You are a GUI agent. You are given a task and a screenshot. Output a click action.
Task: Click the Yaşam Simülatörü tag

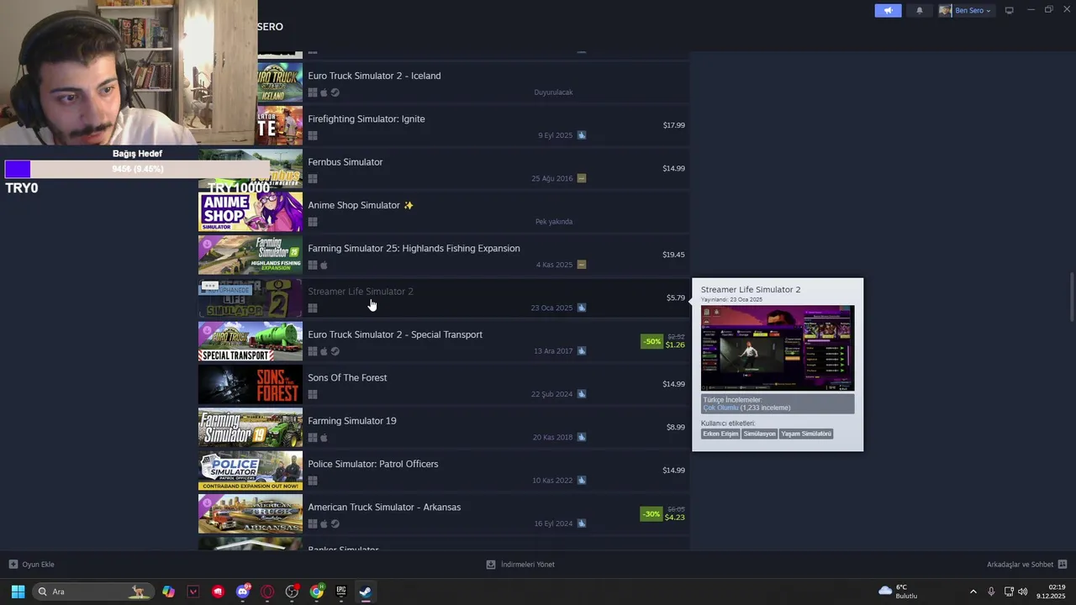tap(806, 434)
